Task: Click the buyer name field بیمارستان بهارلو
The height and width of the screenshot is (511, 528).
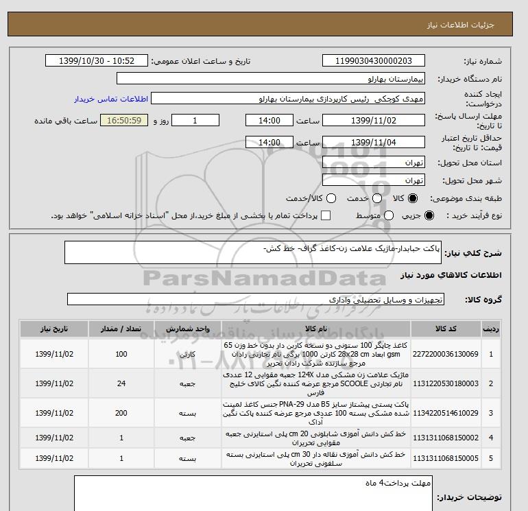Action: click(x=271, y=78)
